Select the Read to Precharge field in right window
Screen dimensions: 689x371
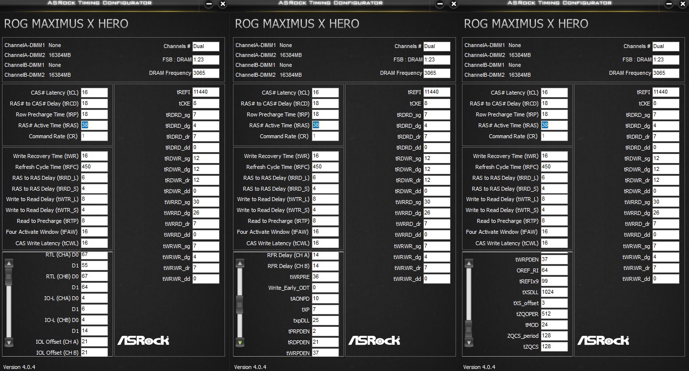(554, 221)
